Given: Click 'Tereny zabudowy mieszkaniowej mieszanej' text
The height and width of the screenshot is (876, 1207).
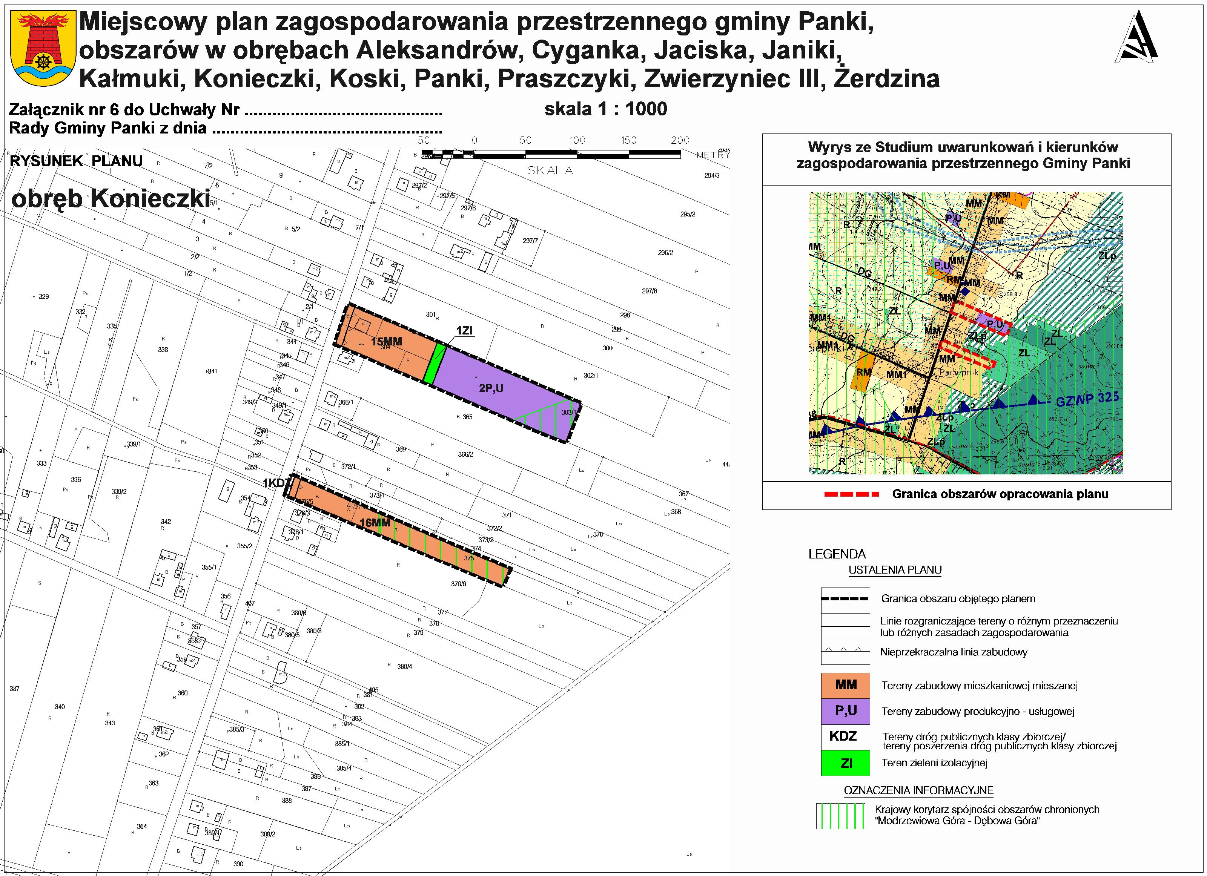Looking at the screenshot, I should pos(979,686).
